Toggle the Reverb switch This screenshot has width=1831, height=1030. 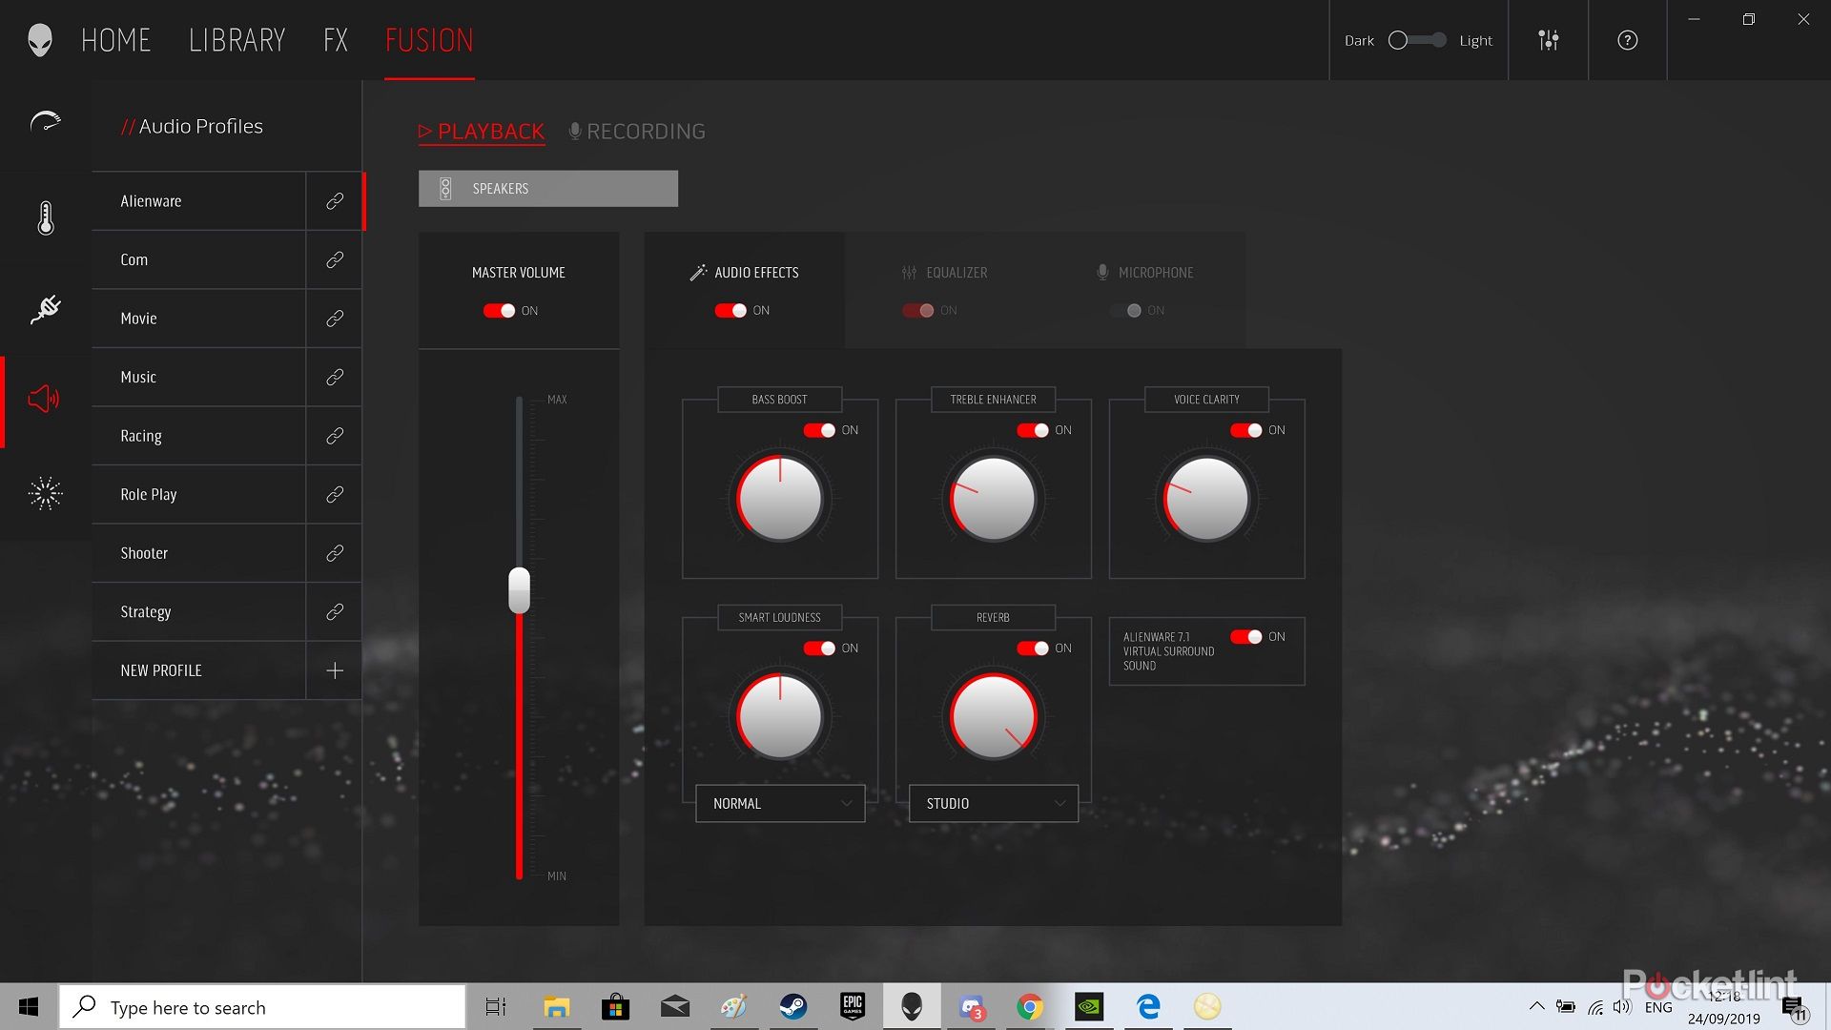[1033, 649]
